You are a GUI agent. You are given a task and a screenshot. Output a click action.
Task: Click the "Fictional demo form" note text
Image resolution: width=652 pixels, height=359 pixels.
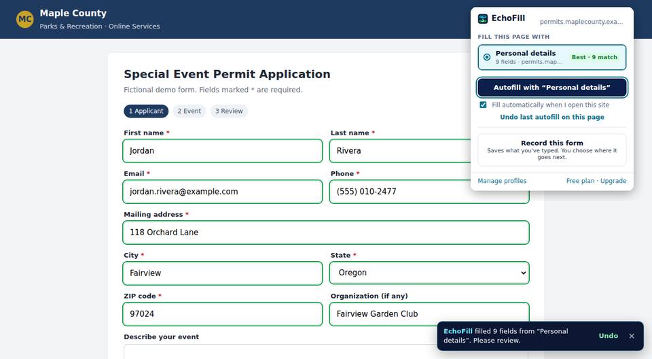click(213, 90)
